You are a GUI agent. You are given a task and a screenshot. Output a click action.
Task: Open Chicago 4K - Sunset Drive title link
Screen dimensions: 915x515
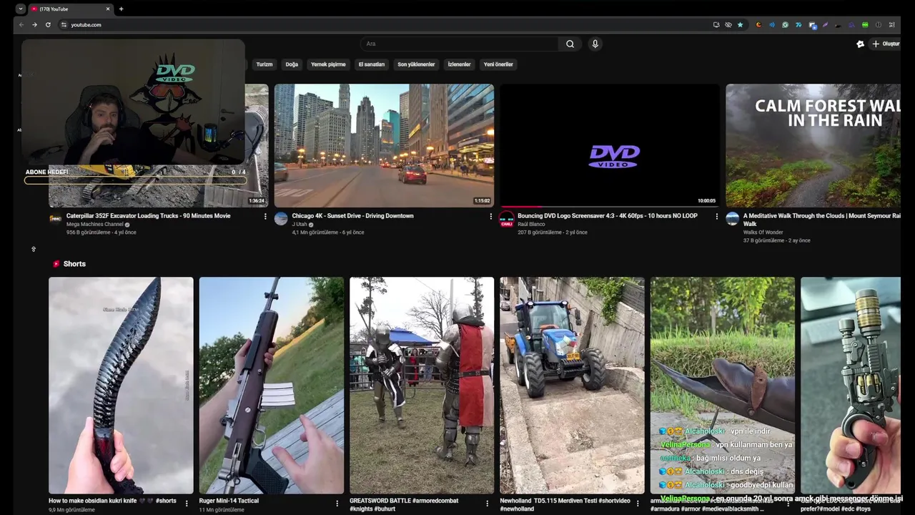(x=352, y=215)
